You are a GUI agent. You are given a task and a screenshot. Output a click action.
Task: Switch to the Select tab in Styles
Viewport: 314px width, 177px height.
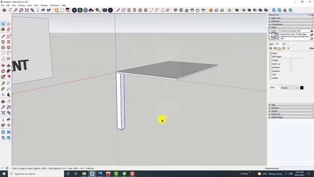271,44
